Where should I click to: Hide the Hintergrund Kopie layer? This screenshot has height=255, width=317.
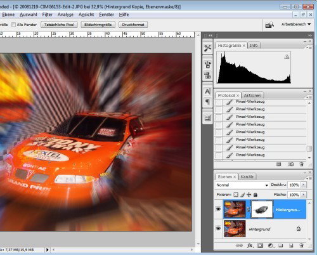(x=218, y=209)
